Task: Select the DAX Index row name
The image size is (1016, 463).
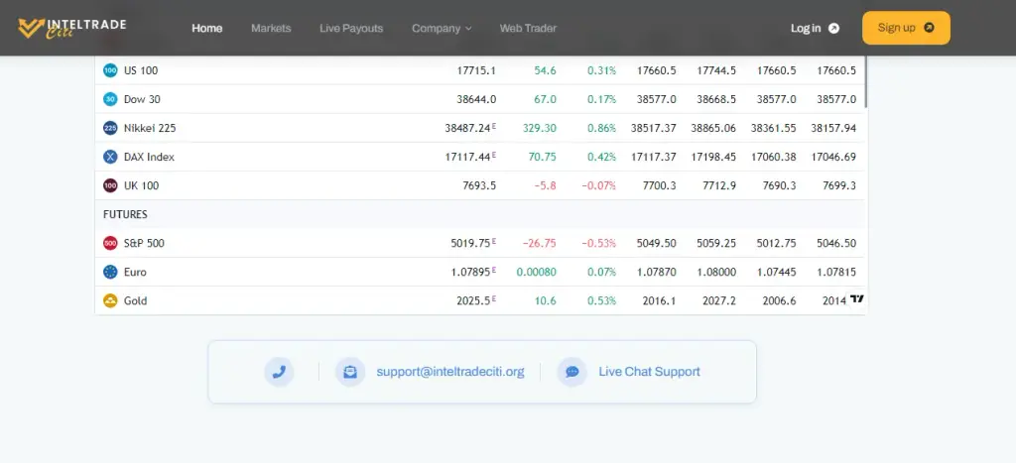Action: tap(149, 157)
